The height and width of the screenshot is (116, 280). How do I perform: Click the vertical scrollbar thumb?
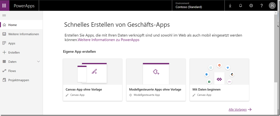point(276,48)
